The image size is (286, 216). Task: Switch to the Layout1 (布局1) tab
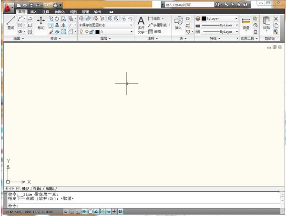click(x=37, y=188)
